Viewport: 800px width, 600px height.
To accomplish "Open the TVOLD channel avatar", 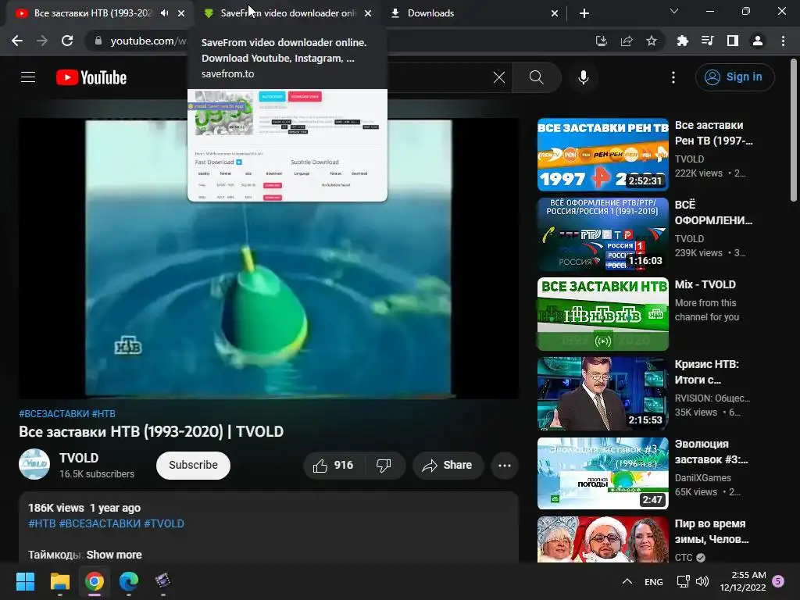I will click(x=34, y=464).
